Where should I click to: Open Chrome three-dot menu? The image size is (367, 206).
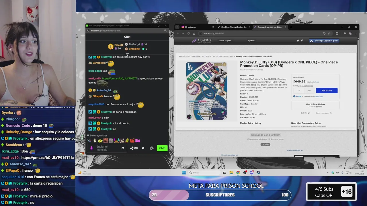[x=356, y=33]
